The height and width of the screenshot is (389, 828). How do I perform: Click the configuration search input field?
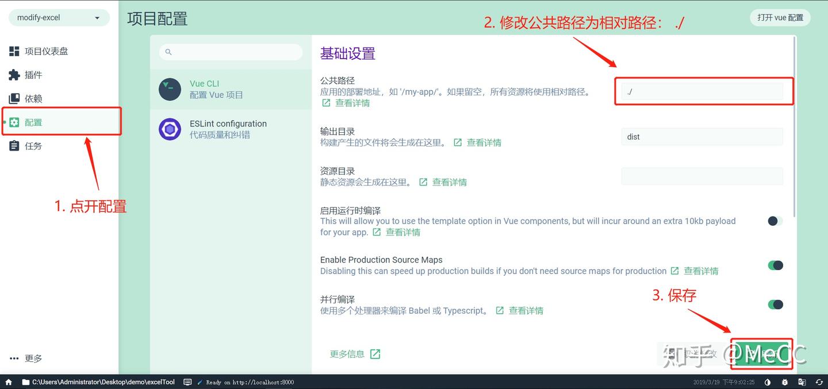point(230,52)
